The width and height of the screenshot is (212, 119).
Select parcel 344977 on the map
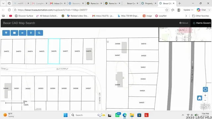pos(66,51)
